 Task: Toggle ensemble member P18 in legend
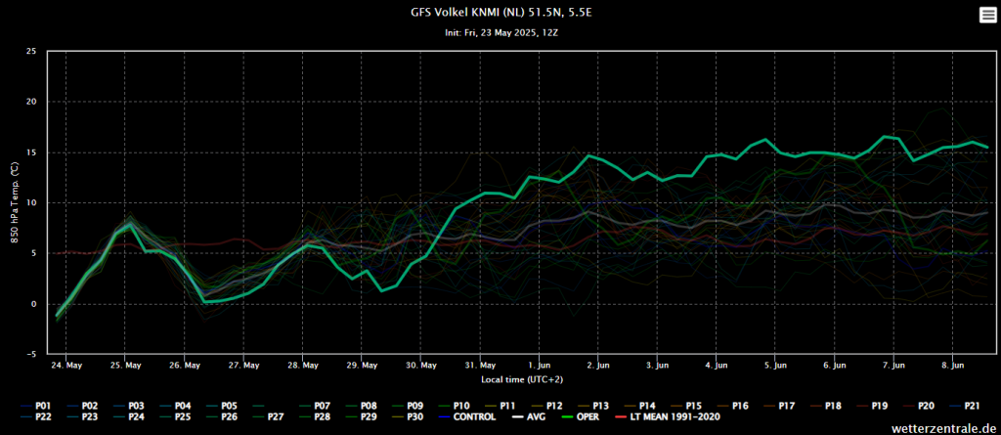click(x=825, y=406)
